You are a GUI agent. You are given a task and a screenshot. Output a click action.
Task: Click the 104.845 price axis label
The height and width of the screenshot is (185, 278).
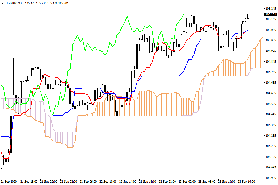tap(271, 62)
